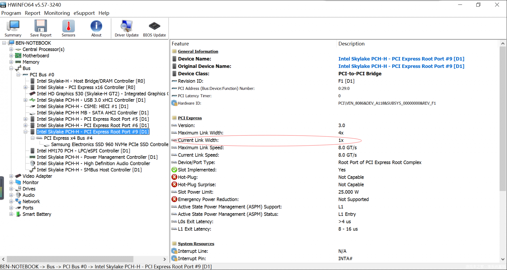Select PCI Express x4 Bus #4
This screenshot has height=270, width=507.
(68, 138)
